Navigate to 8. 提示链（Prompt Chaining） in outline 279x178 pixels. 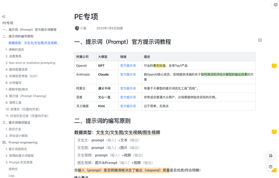[x=26, y=96]
